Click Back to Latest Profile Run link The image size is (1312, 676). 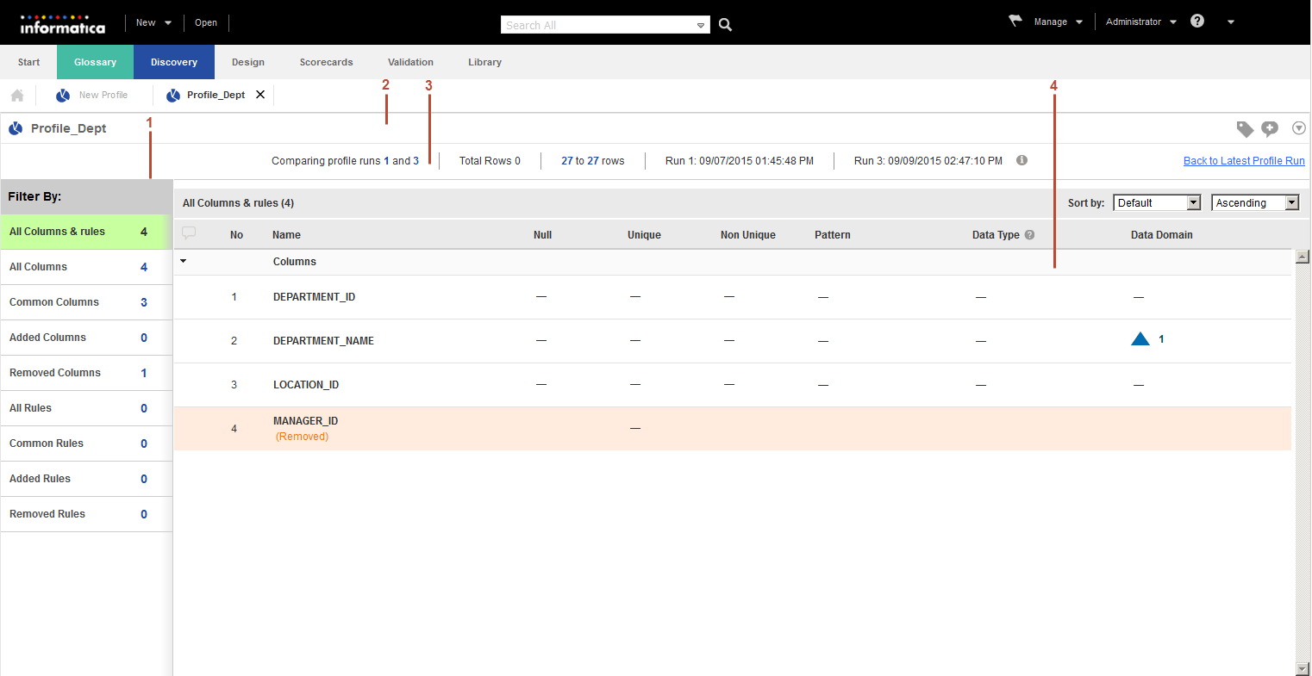(1243, 161)
